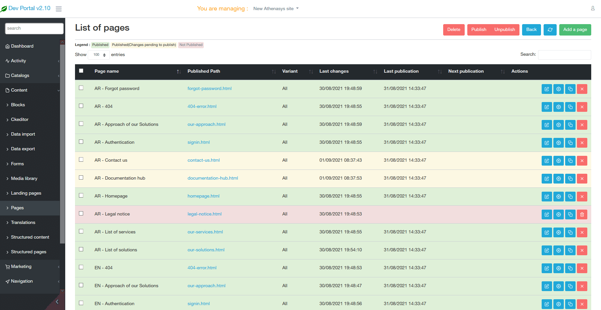
Task: Duplicate the AR - Approach of our Solutions page
Action: tap(570, 125)
